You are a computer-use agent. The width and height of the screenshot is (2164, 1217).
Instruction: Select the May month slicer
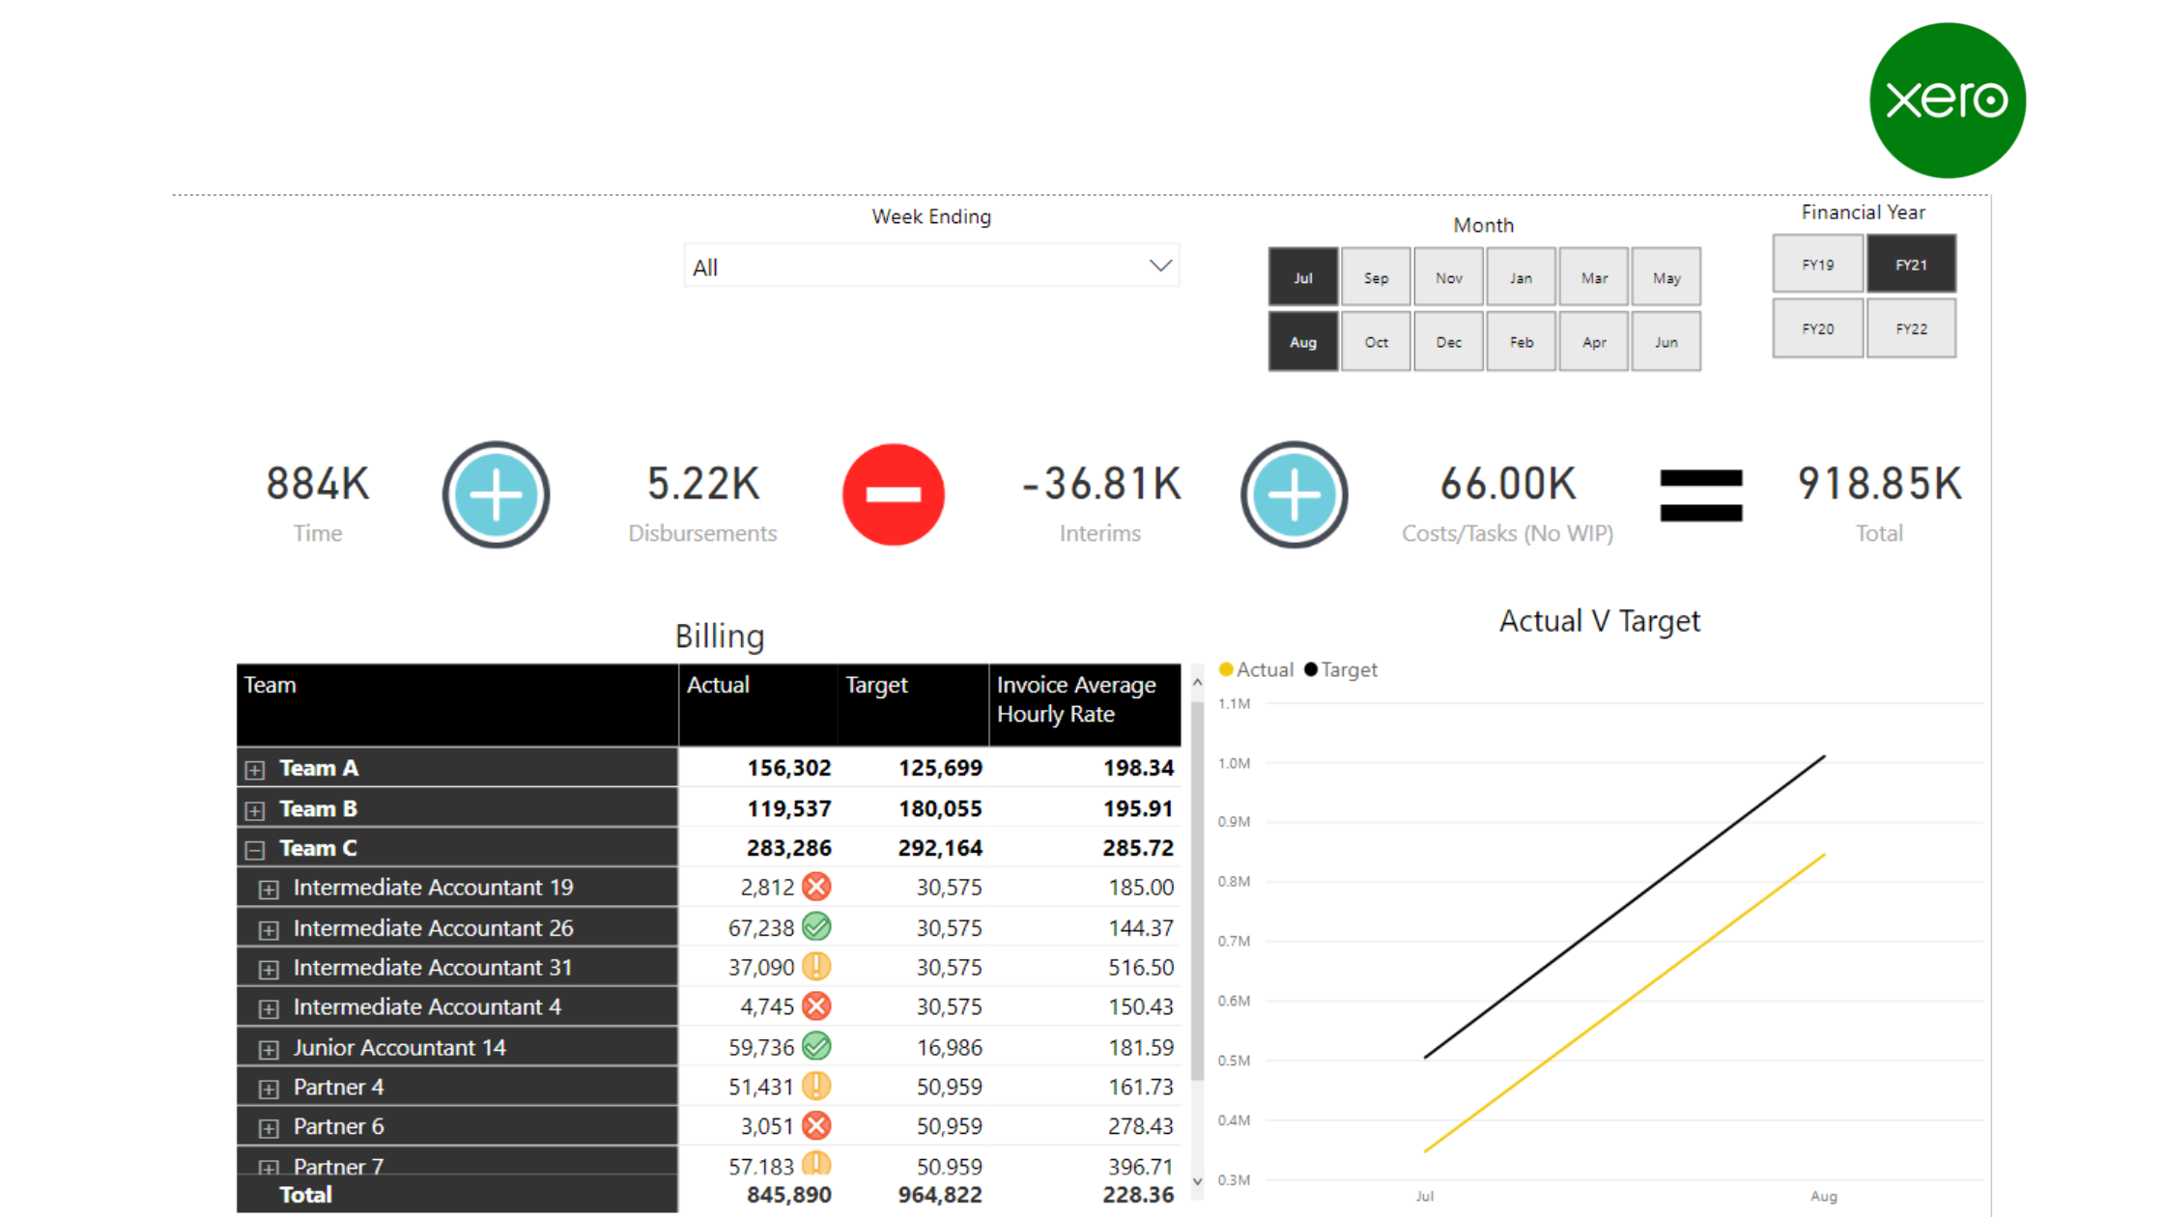pyautogui.click(x=1666, y=278)
